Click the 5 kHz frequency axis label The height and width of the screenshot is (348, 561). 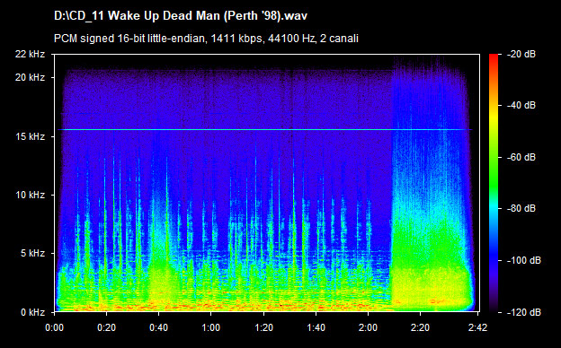tap(32, 253)
